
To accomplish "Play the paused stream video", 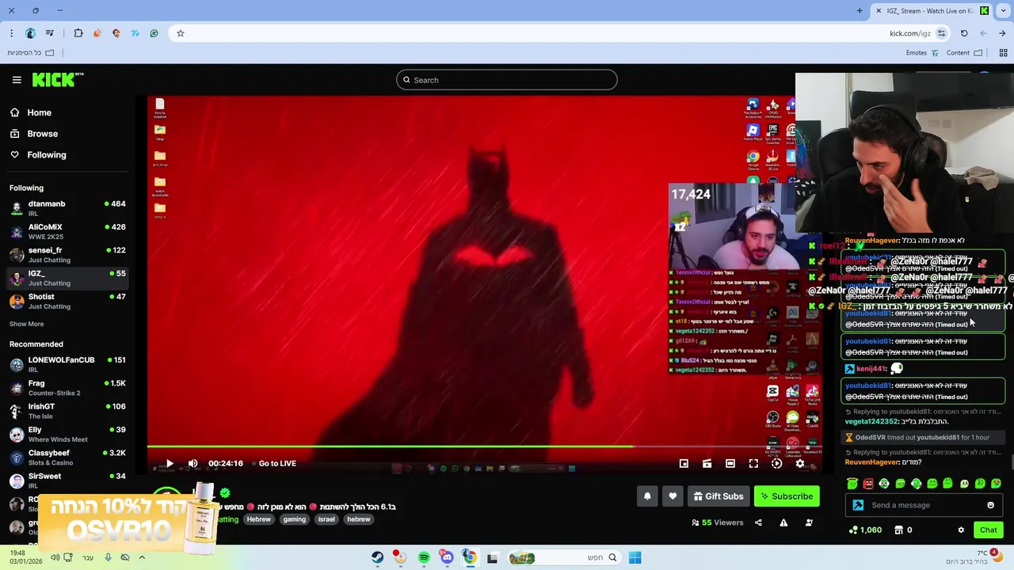I will (170, 464).
